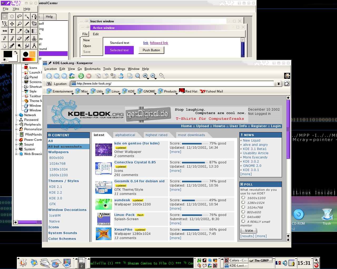Open Konqueror's Settings menu
The image size is (337, 269).
(120, 69)
